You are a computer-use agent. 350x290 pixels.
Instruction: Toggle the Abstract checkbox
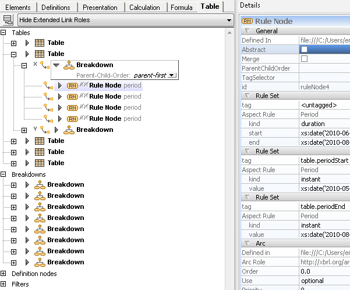304,50
